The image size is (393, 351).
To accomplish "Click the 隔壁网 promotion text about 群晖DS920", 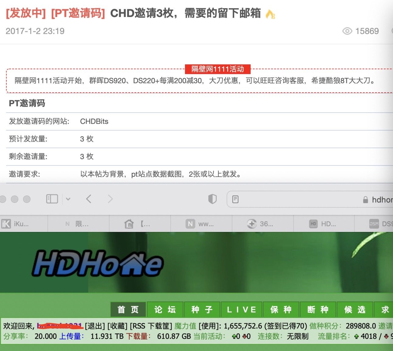I will tap(195, 80).
